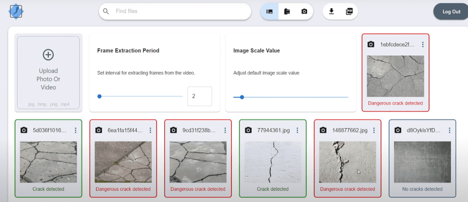Viewport: 468px width, 202px height.
Task: Open the options menu for 1ebfcdece2f card
Action: 422,45
